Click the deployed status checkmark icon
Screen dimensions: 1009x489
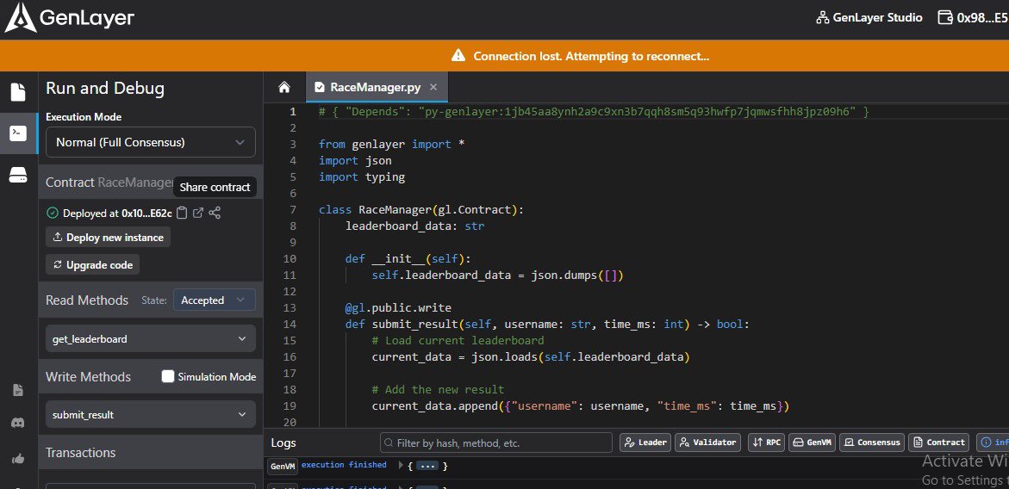point(52,213)
